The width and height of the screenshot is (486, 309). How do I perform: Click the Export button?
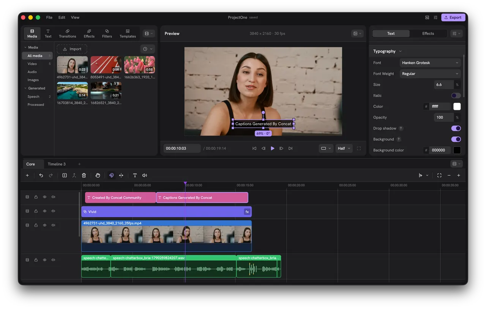point(453,17)
